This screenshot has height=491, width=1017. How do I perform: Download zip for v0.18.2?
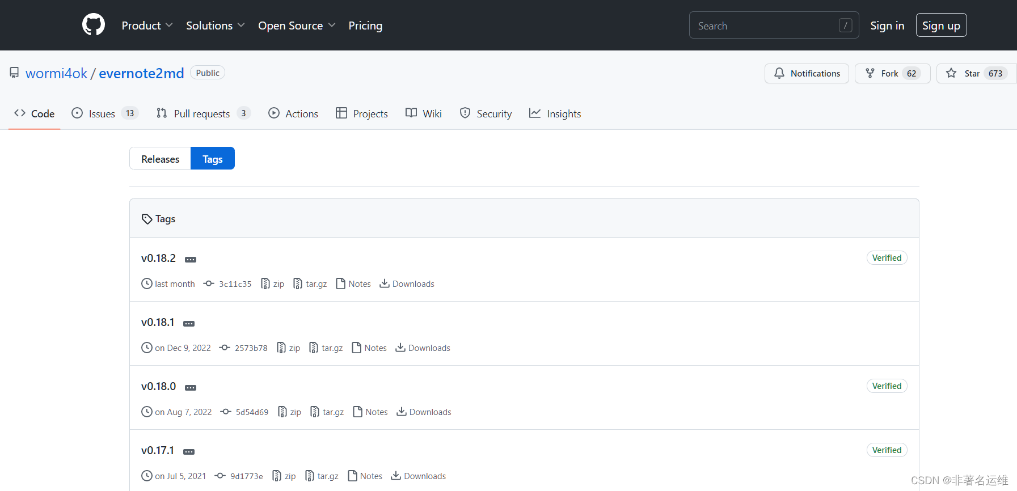[273, 284]
